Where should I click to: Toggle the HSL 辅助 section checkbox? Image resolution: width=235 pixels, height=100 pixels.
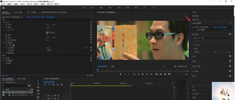point(230,71)
